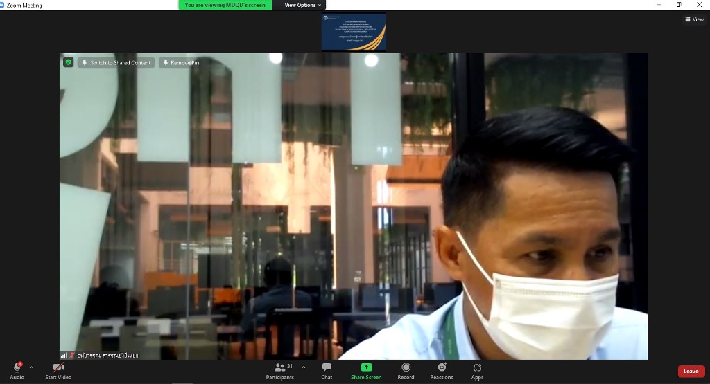Click the green encryption shield icon
710x384 pixels.
click(68, 62)
